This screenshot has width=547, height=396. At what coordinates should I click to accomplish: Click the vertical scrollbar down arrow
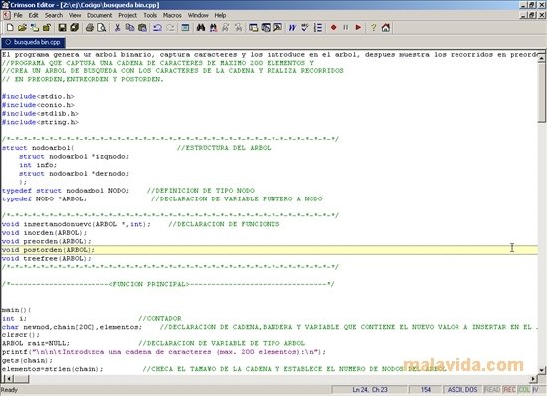541,370
